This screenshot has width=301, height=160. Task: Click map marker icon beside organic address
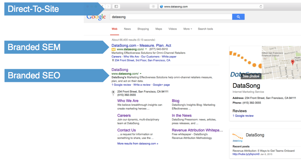pyautogui.click(x=113, y=93)
